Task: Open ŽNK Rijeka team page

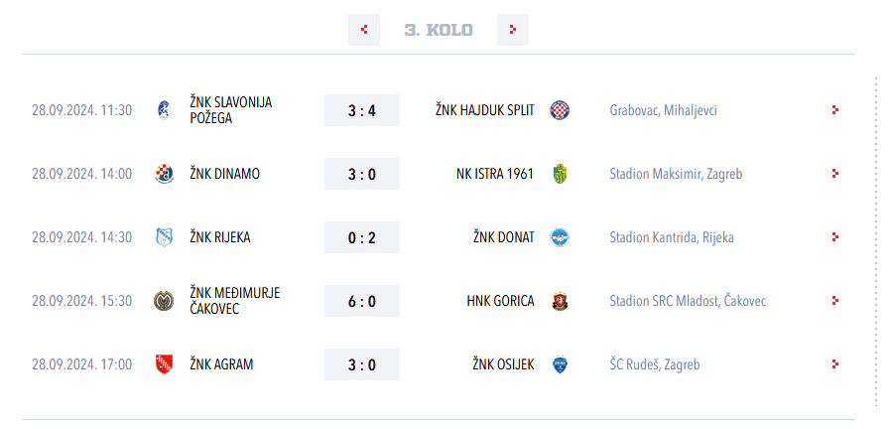Action: point(219,237)
